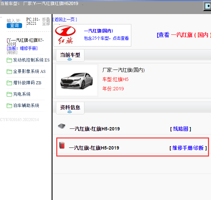
Task: Select the 当前车型 tab
Action: pyautogui.click(x=70, y=56)
